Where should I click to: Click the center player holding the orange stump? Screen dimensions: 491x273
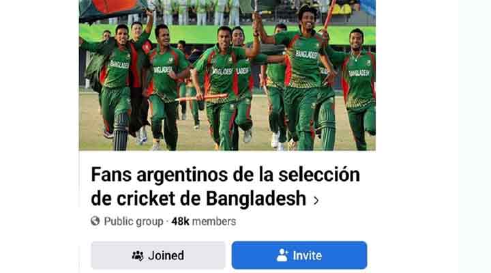point(221,88)
